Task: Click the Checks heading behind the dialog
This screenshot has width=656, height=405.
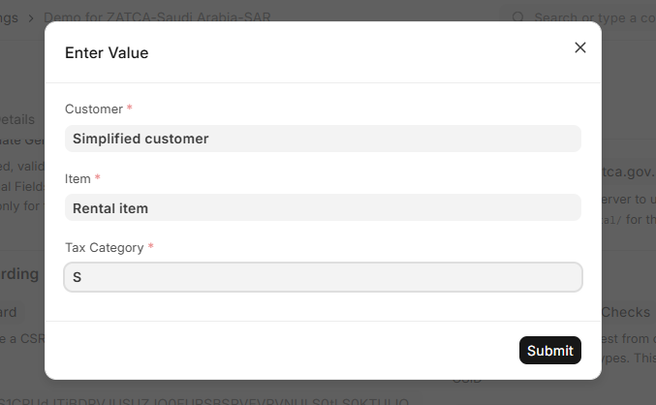Action: coord(628,312)
